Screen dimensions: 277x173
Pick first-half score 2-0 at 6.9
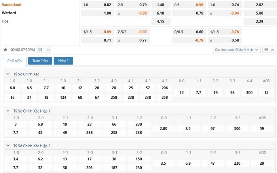coord(40,124)
